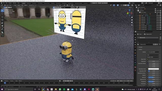Open the Output properties tab icon
The height and width of the screenshot is (91, 162).
point(135,40)
